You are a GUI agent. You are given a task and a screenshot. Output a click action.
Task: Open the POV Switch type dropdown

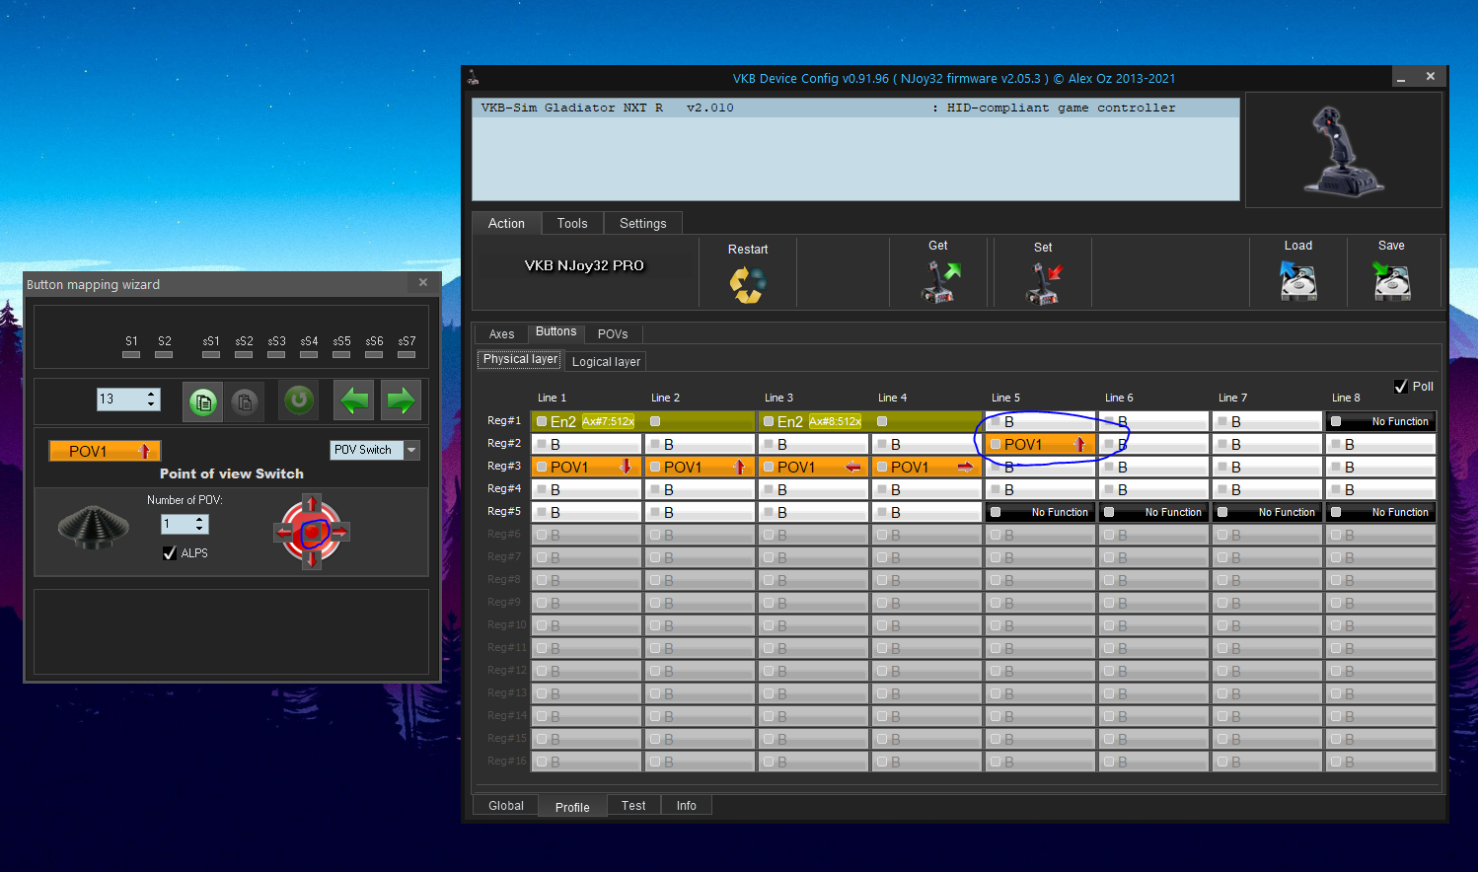pyautogui.click(x=412, y=450)
